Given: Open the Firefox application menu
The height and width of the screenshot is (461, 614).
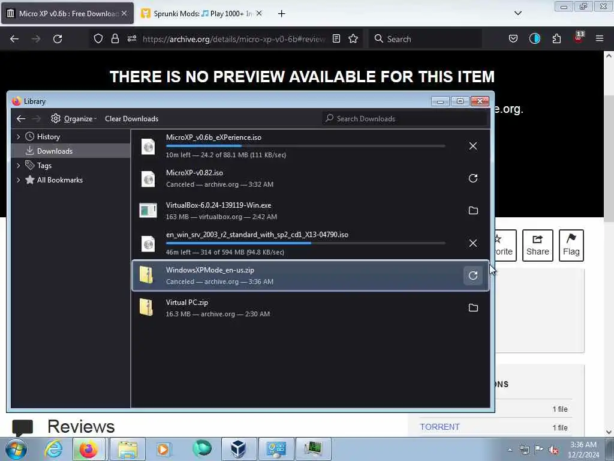Looking at the screenshot, I should (x=600, y=38).
